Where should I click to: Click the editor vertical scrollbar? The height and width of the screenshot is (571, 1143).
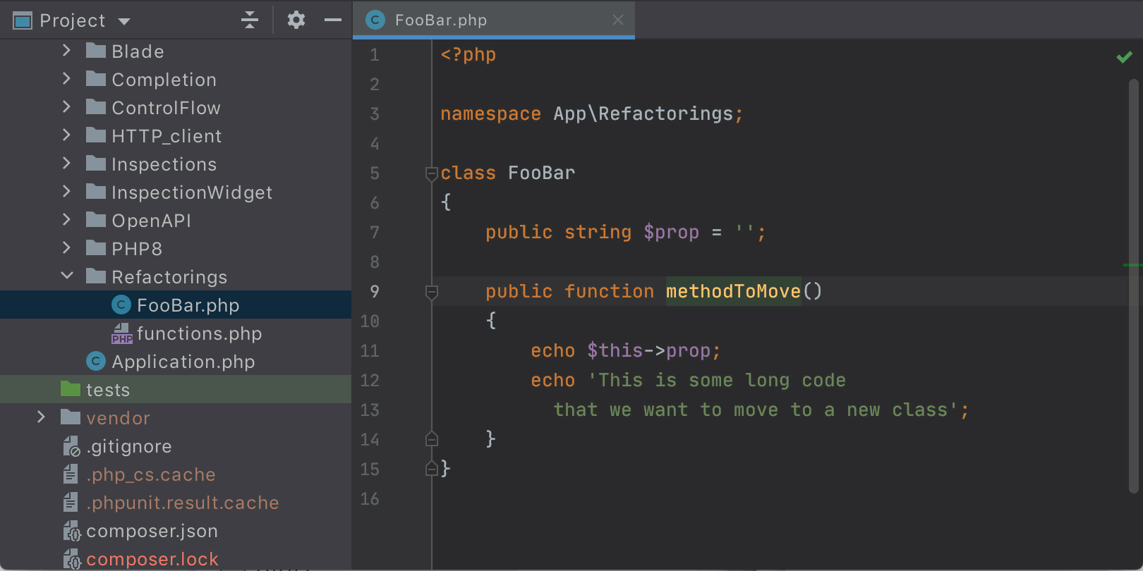[x=1134, y=282]
